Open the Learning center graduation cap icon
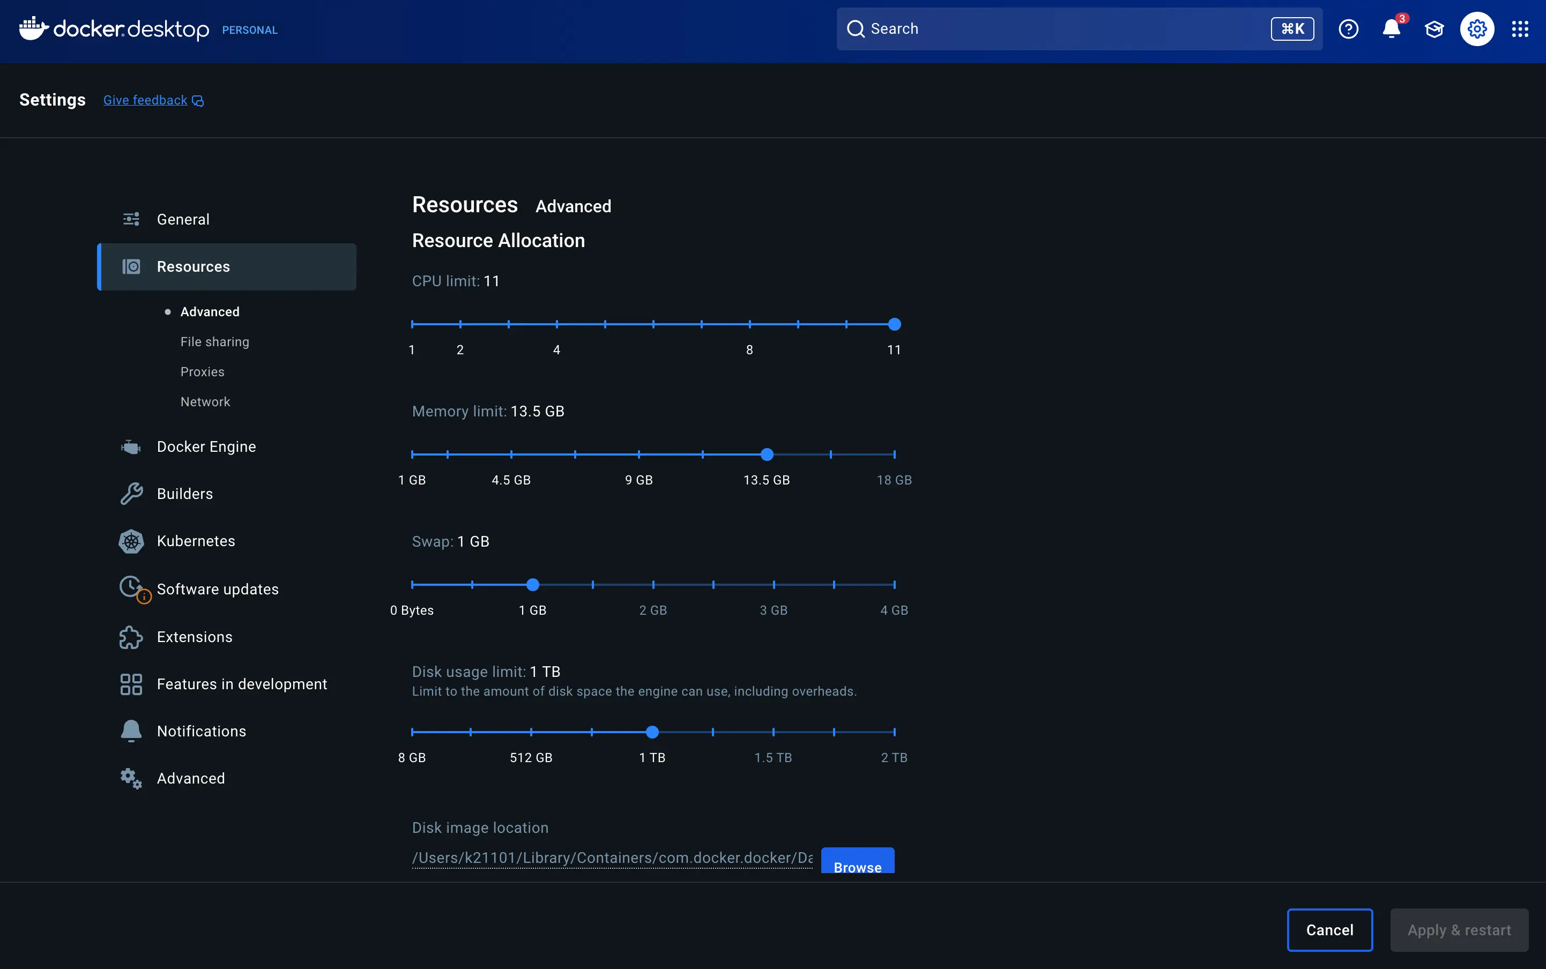This screenshot has height=969, width=1546. (x=1434, y=29)
